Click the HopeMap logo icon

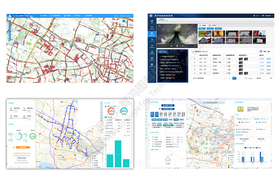(10, 16)
